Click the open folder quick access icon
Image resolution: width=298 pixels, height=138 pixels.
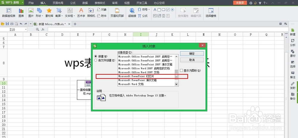(x=3, y=24)
